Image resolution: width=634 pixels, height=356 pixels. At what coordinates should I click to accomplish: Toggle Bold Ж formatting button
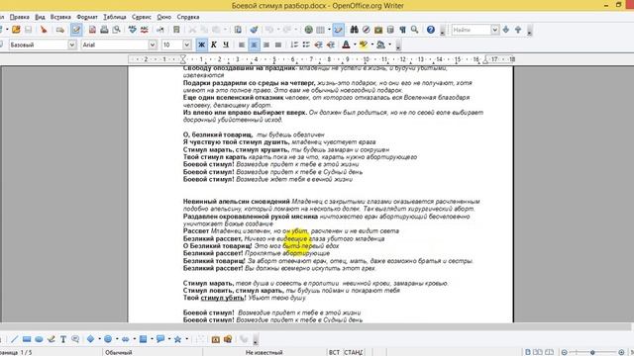(201, 44)
